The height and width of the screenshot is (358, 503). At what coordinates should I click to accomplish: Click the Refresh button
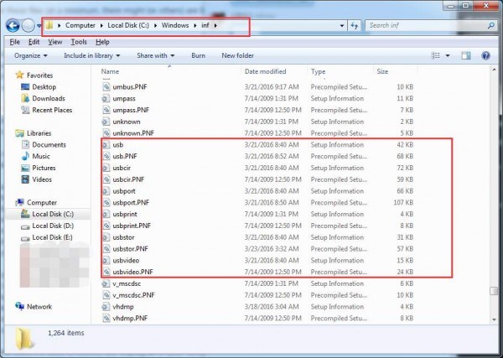tap(354, 26)
